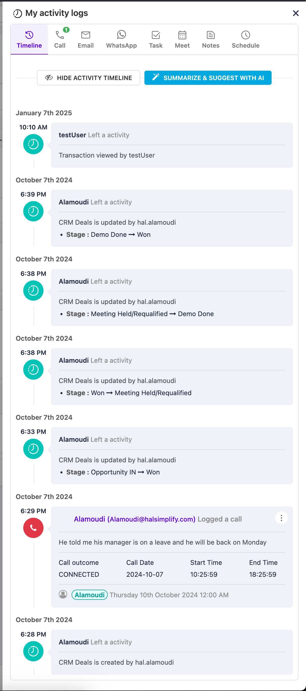Open the Call tab with badge
The height and width of the screenshot is (691, 306).
60,40
